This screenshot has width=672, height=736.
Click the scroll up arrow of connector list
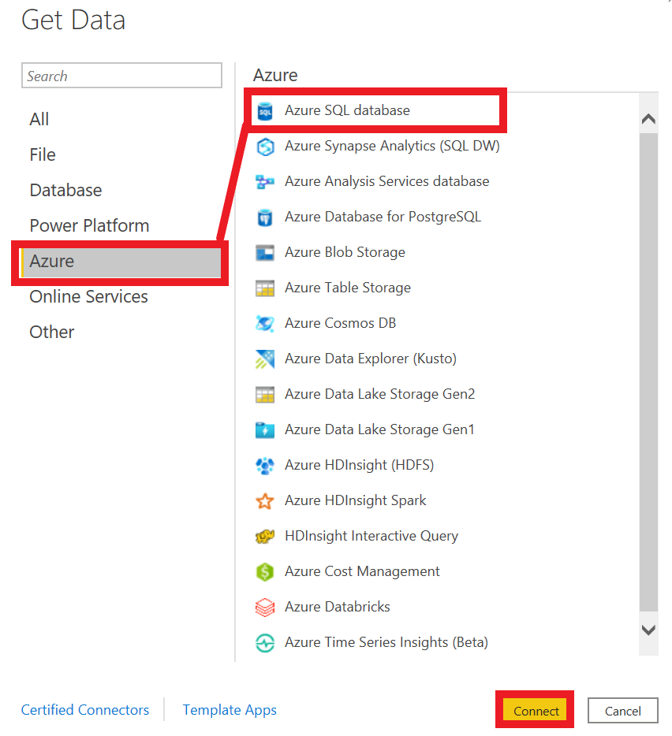(x=648, y=119)
